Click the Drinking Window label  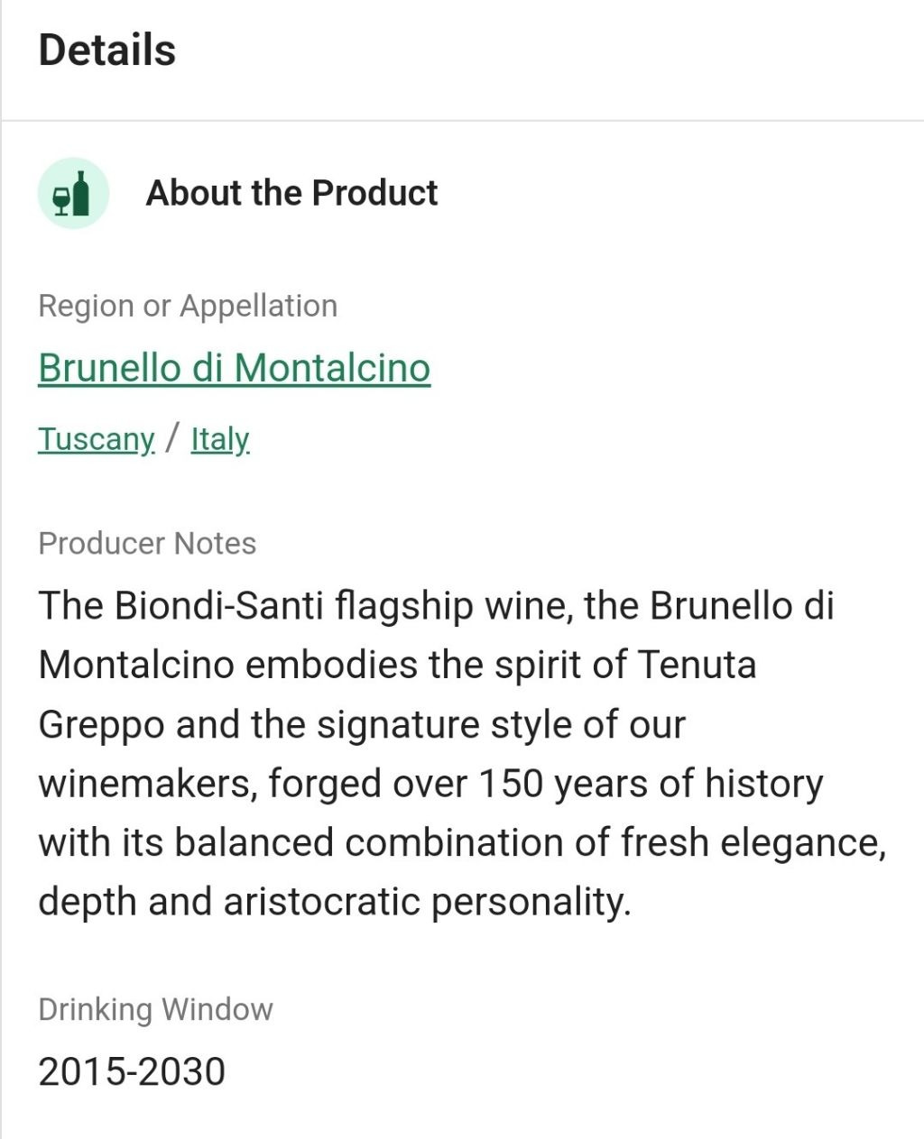pyautogui.click(x=155, y=1009)
